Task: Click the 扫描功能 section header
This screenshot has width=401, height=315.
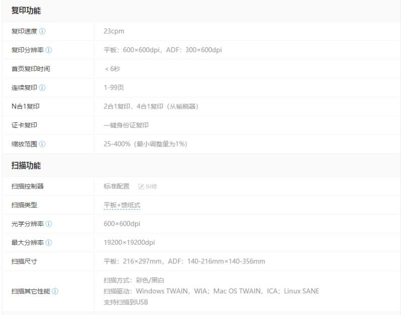Action: pos(26,166)
